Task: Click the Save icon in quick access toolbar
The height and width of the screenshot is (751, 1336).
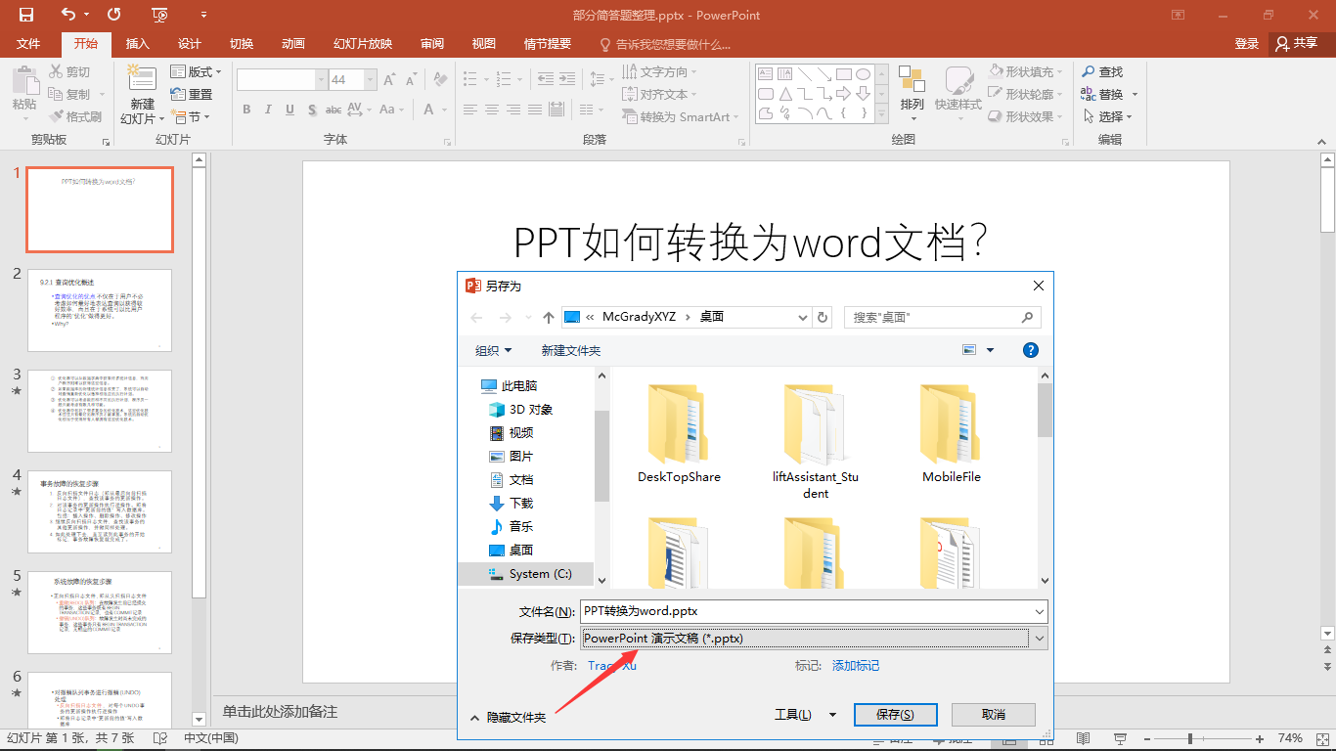Action: [x=26, y=15]
